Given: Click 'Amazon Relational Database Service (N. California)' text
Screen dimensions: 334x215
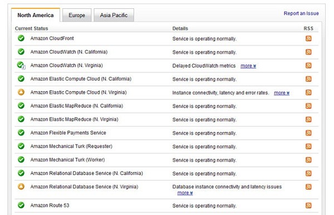Looking at the screenshot, I should (x=87, y=173).
